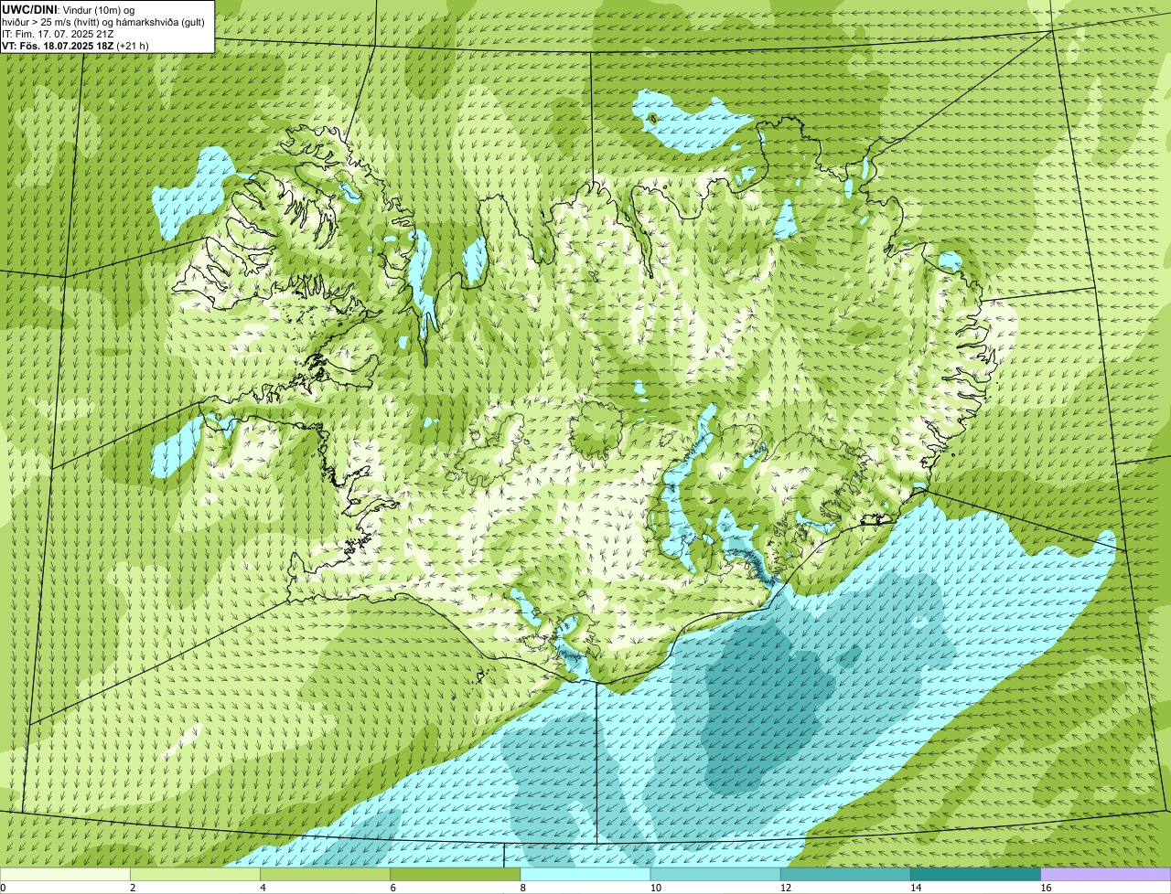Click the line 'hviður > 25 m/s (hvítt) og hámarkshviða (gult)'
The image size is (1171, 894).
[x=102, y=22]
